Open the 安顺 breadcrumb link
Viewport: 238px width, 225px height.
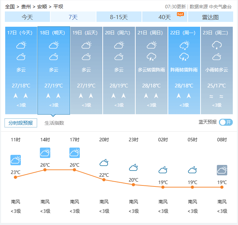[42, 7]
